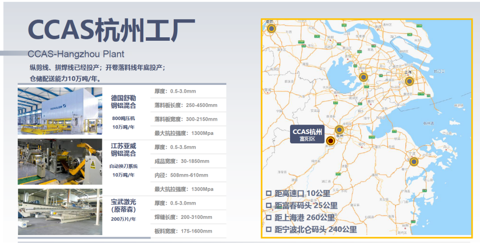Select the 200万片/年 text
480x243 pixels.
click(x=123, y=219)
